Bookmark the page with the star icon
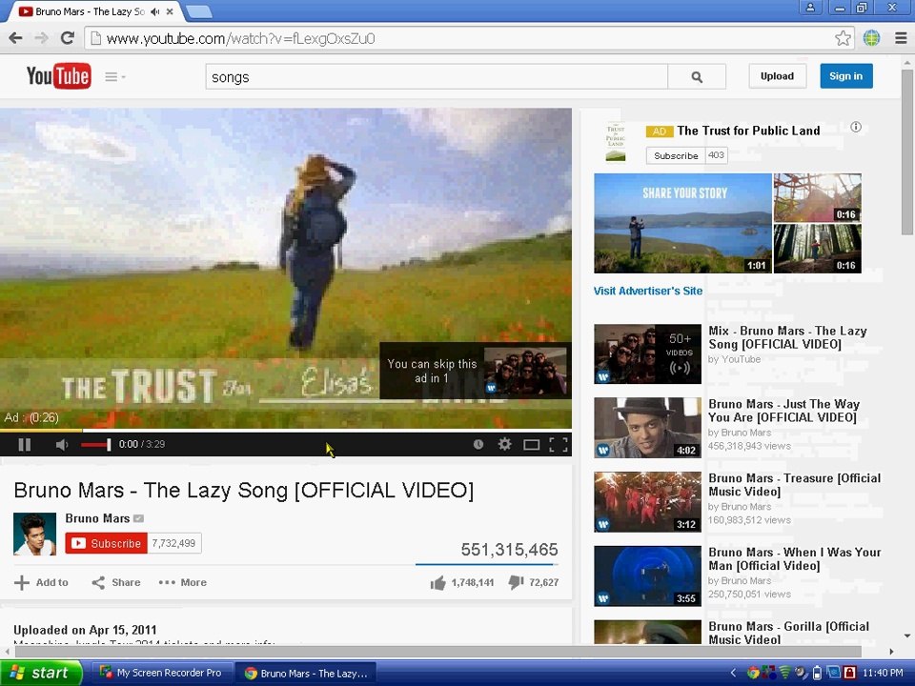The height and width of the screenshot is (686, 915). coord(842,38)
